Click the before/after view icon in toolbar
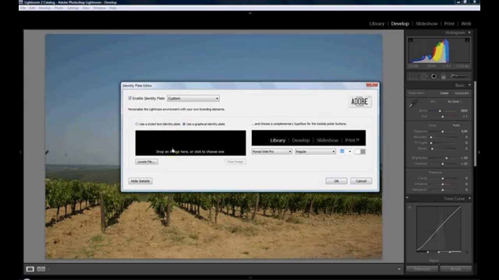This screenshot has width=499, height=280. 41,269
